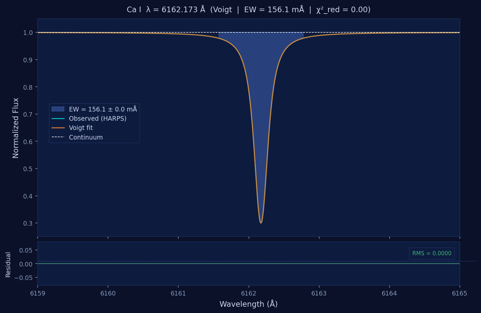Viewport: 481px width, 313px height.
Task: Click the 6163 wavelength tick label
Action: click(319, 293)
